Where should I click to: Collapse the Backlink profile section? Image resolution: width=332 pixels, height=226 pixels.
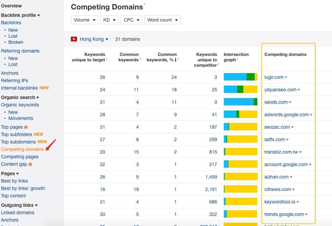point(20,15)
